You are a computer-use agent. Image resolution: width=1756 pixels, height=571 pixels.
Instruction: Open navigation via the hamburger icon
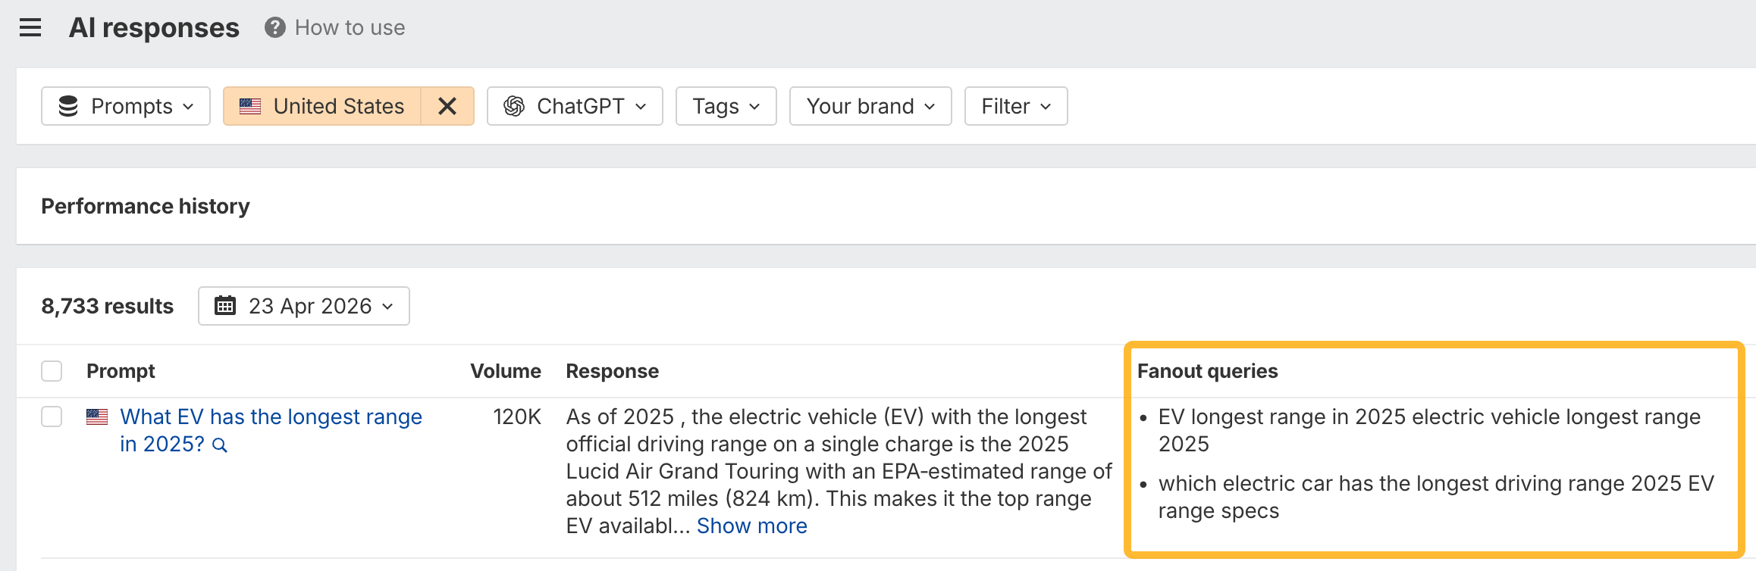(x=30, y=27)
